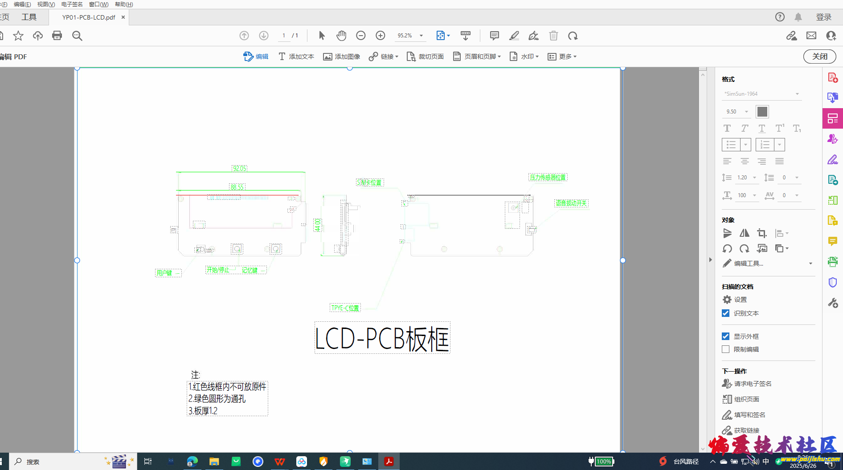
Task: Click the add comment note icon
Action: click(494, 36)
